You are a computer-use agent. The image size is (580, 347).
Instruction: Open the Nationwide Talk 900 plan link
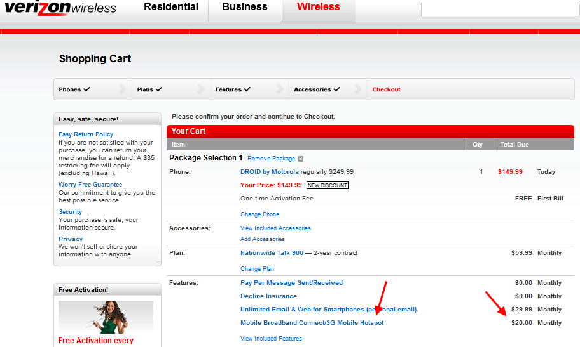tap(272, 253)
